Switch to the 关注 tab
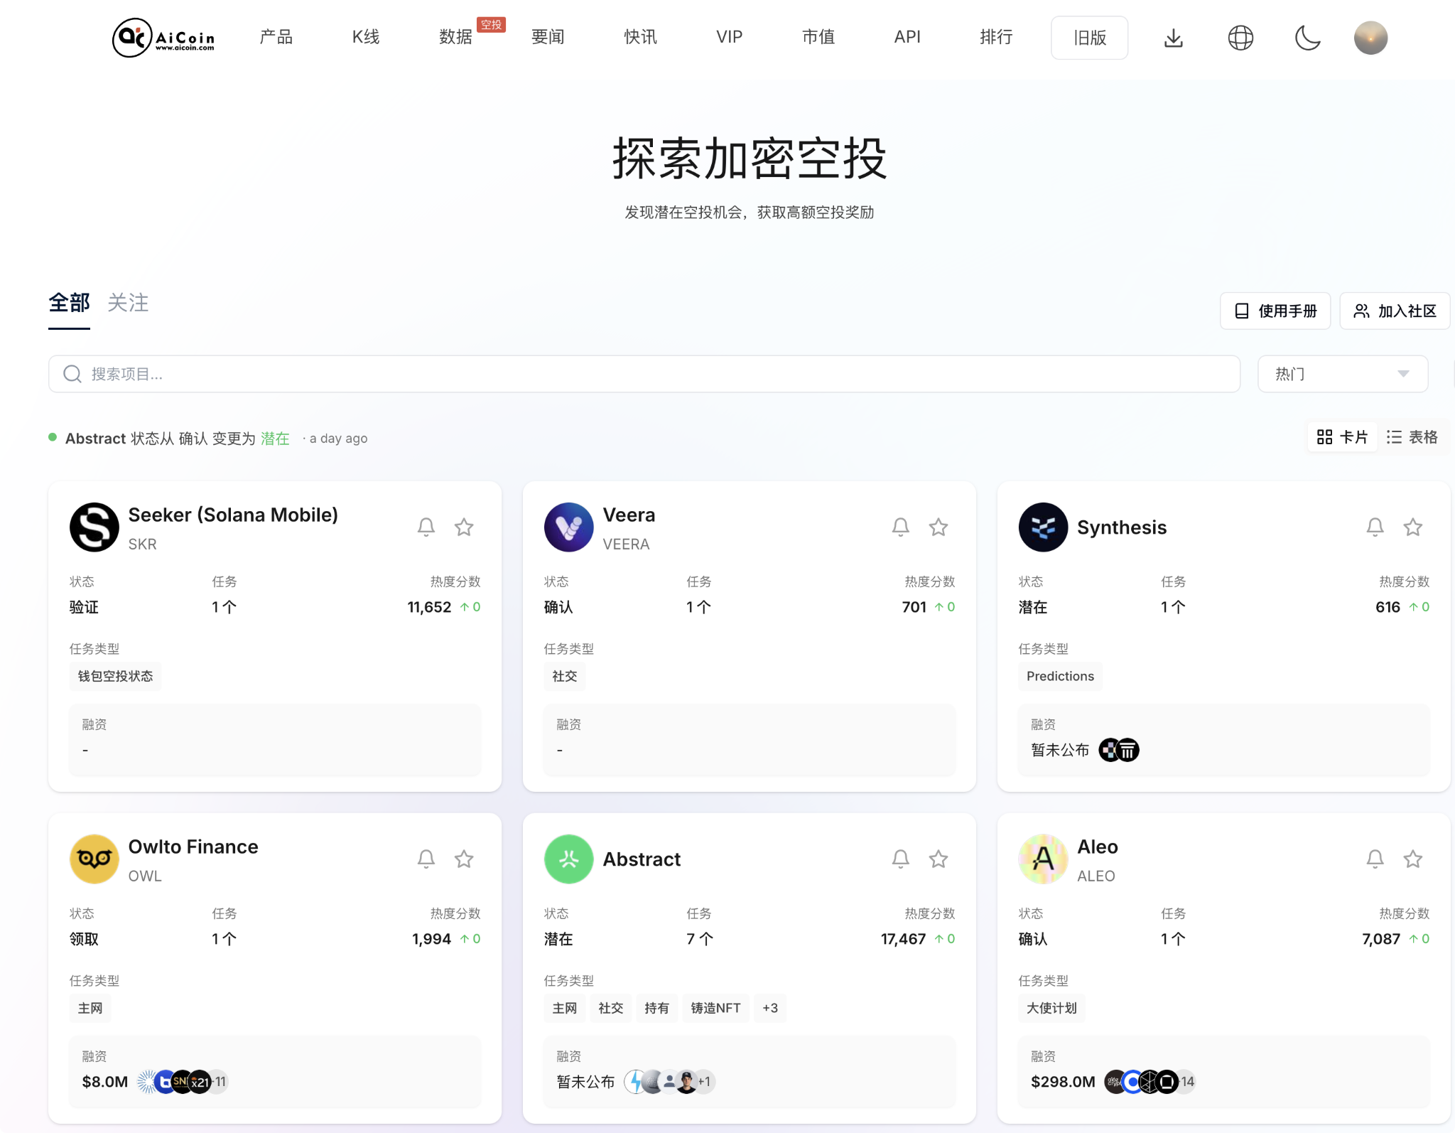This screenshot has width=1455, height=1133. pos(128,302)
